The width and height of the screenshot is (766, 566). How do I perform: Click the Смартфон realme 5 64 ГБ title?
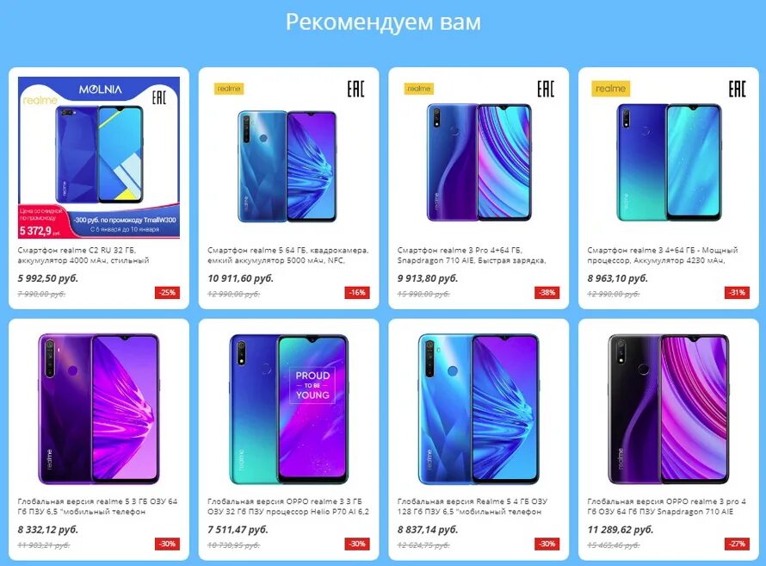pos(288,255)
